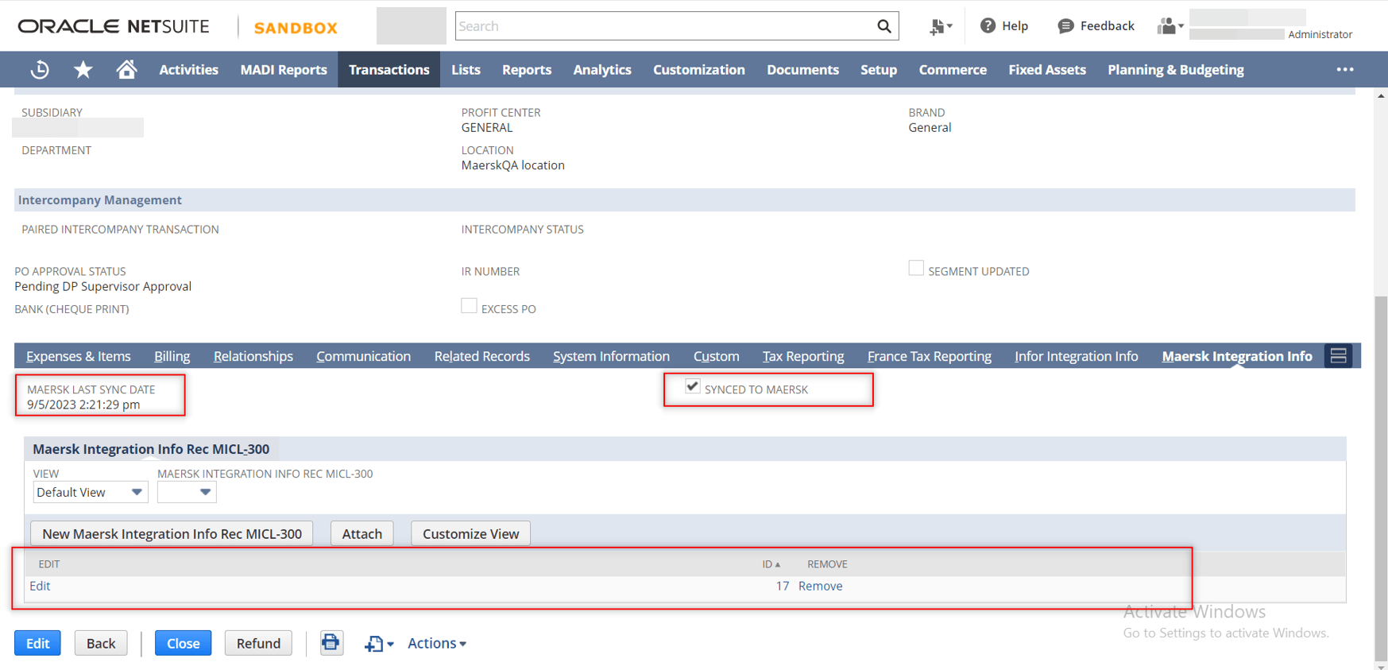
Task: Expand the Actions menu
Action: point(437,643)
